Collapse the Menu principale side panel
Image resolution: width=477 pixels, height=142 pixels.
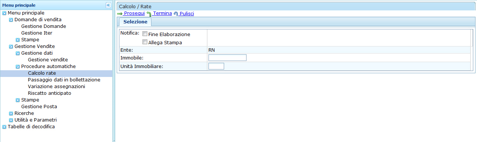click(x=108, y=5)
